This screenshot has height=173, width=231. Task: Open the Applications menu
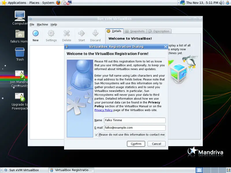[17, 3]
